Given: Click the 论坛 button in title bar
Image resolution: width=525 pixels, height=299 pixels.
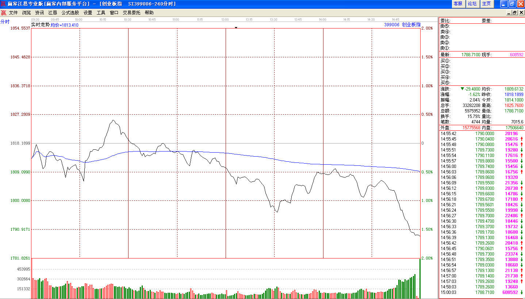Looking at the screenshot, I should (472, 4).
